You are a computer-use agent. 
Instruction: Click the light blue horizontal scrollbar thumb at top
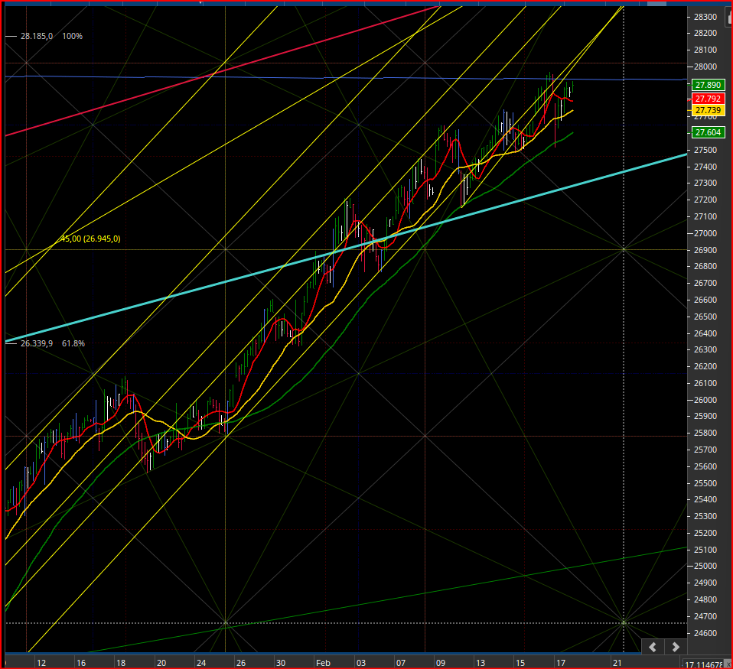(656, 3)
